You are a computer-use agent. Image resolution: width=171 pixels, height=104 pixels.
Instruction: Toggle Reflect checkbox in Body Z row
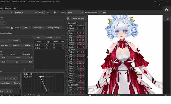pyautogui.click(x=63, y=48)
